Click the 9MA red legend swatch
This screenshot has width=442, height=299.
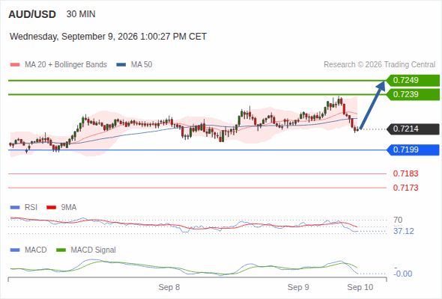pyautogui.click(x=51, y=208)
